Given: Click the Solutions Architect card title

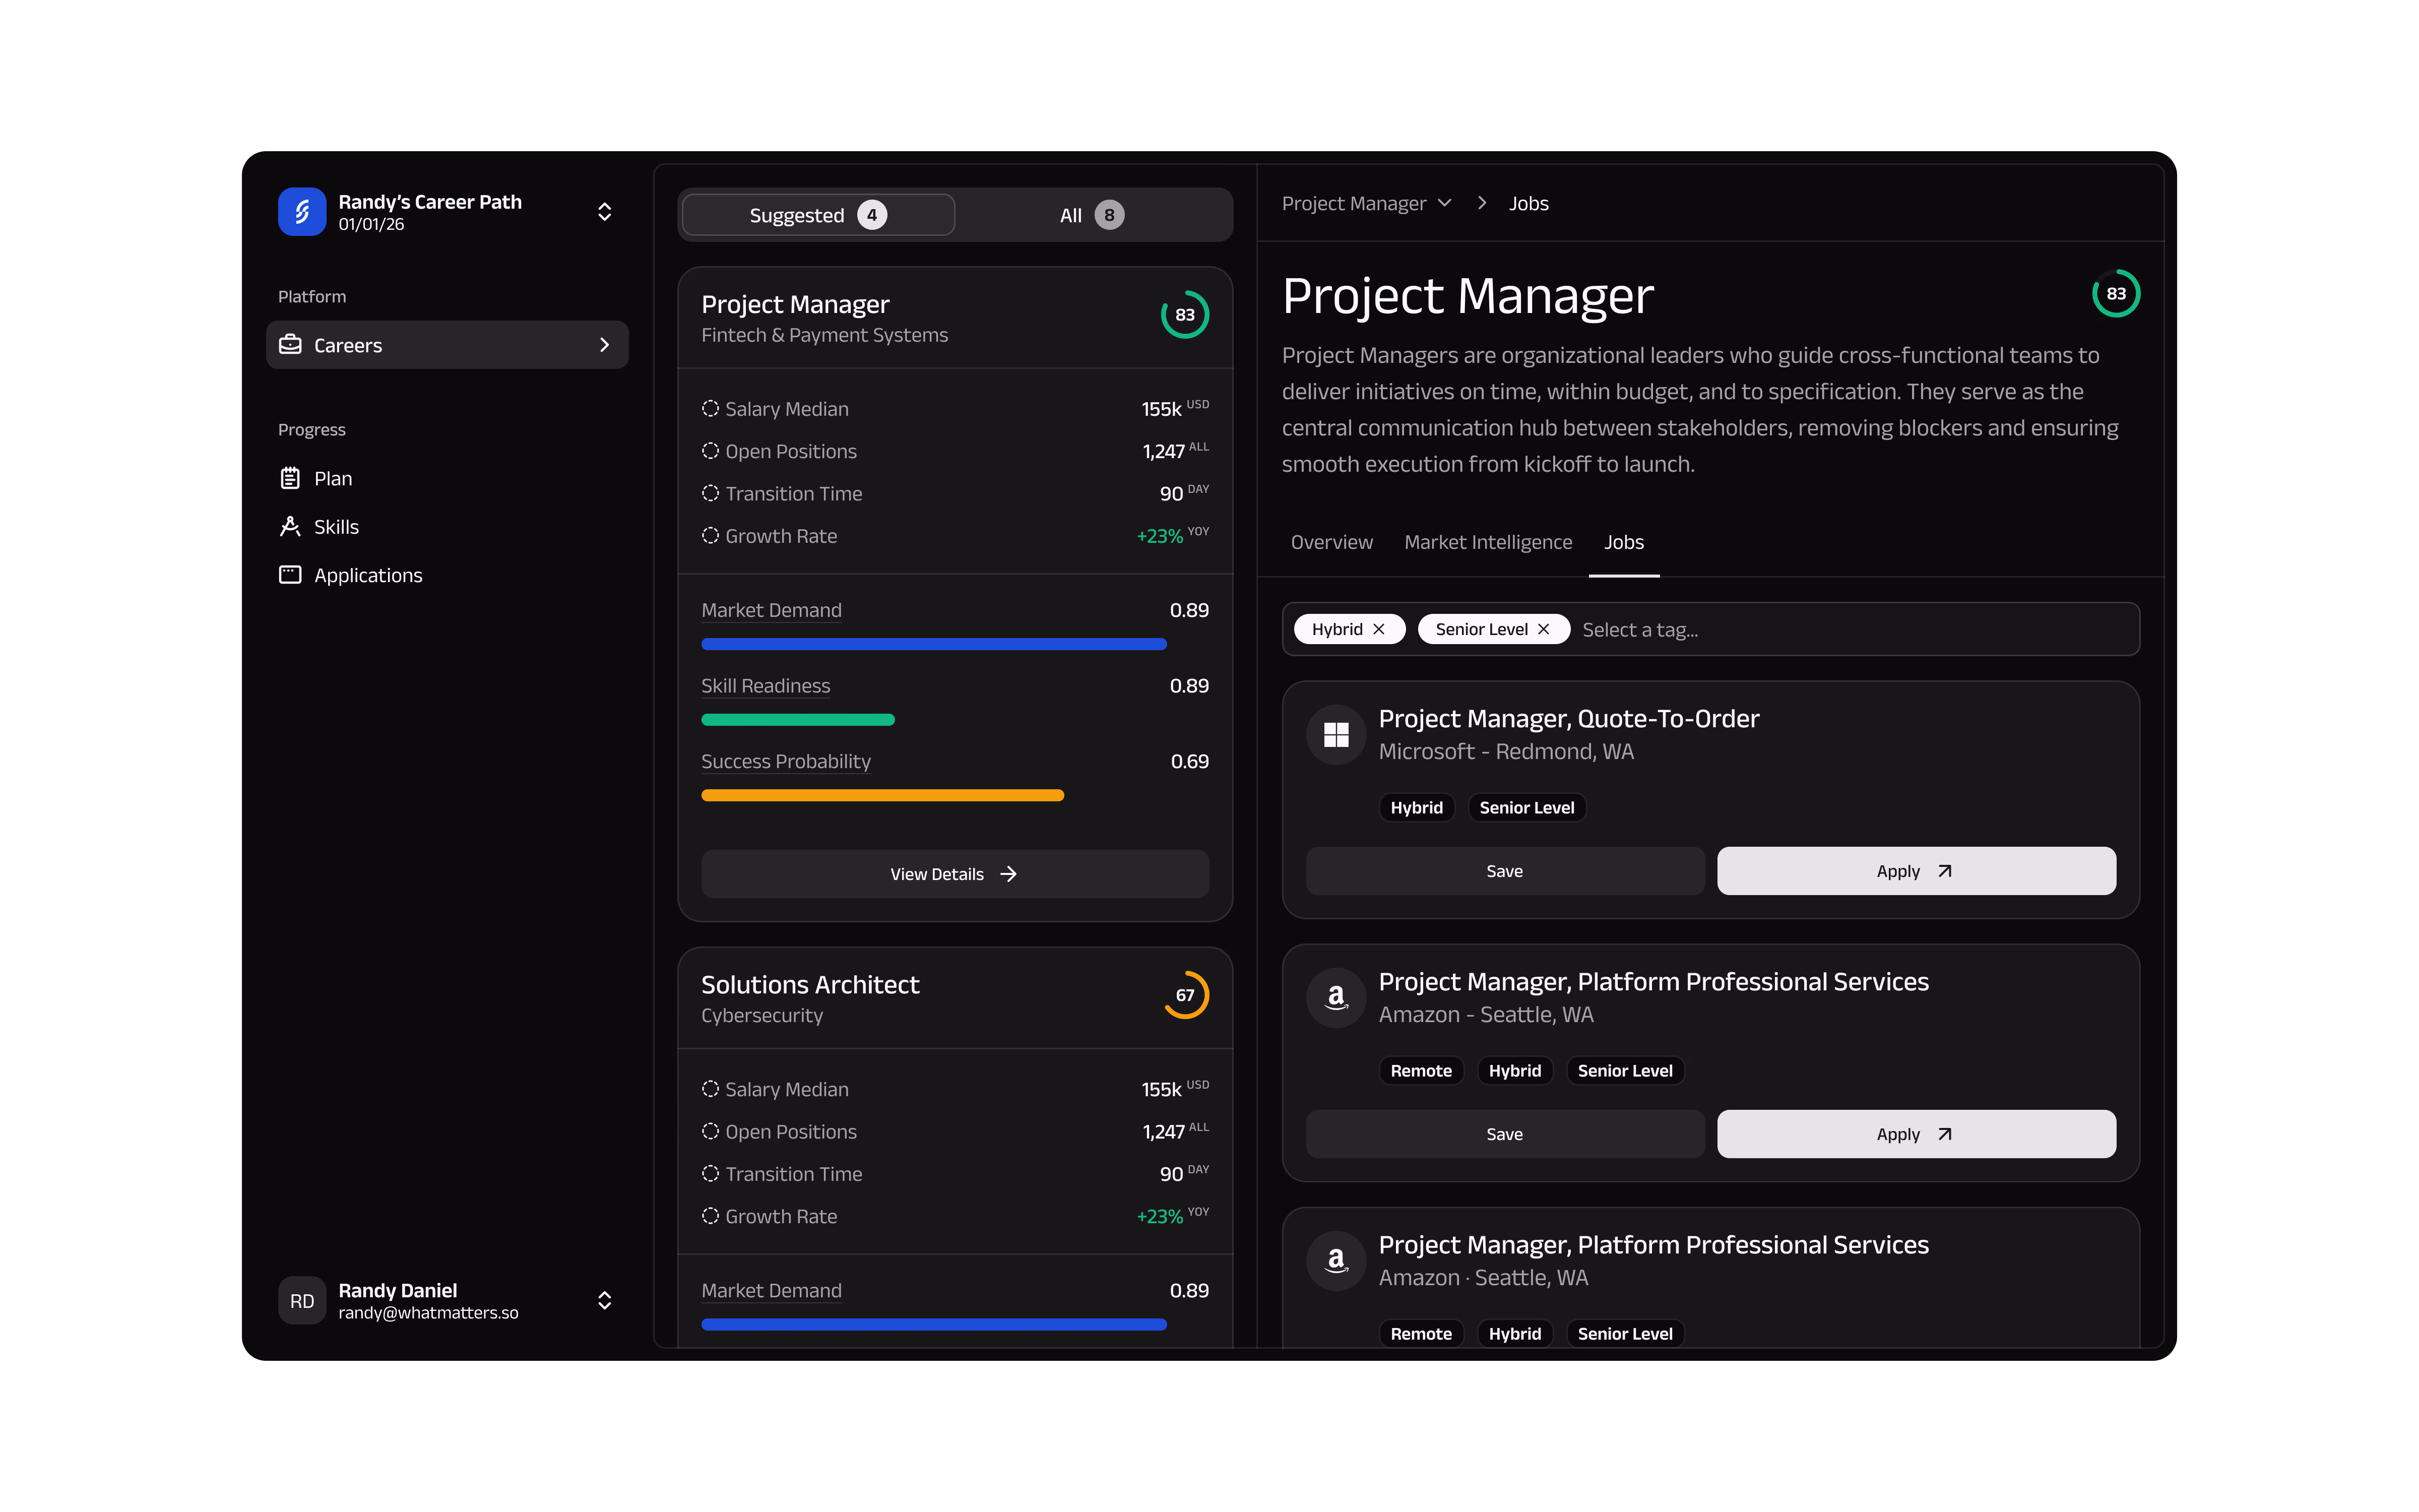Looking at the screenshot, I should (x=810, y=984).
